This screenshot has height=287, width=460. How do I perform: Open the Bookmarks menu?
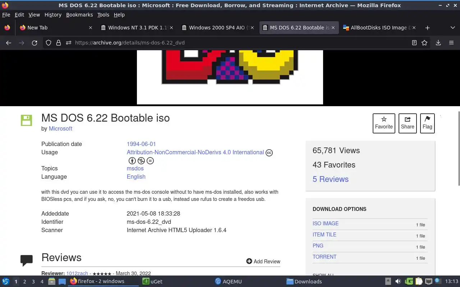[x=79, y=15]
